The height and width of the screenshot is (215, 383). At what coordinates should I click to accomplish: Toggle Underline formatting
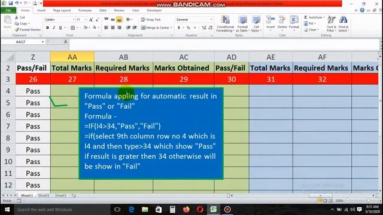pos(60,28)
